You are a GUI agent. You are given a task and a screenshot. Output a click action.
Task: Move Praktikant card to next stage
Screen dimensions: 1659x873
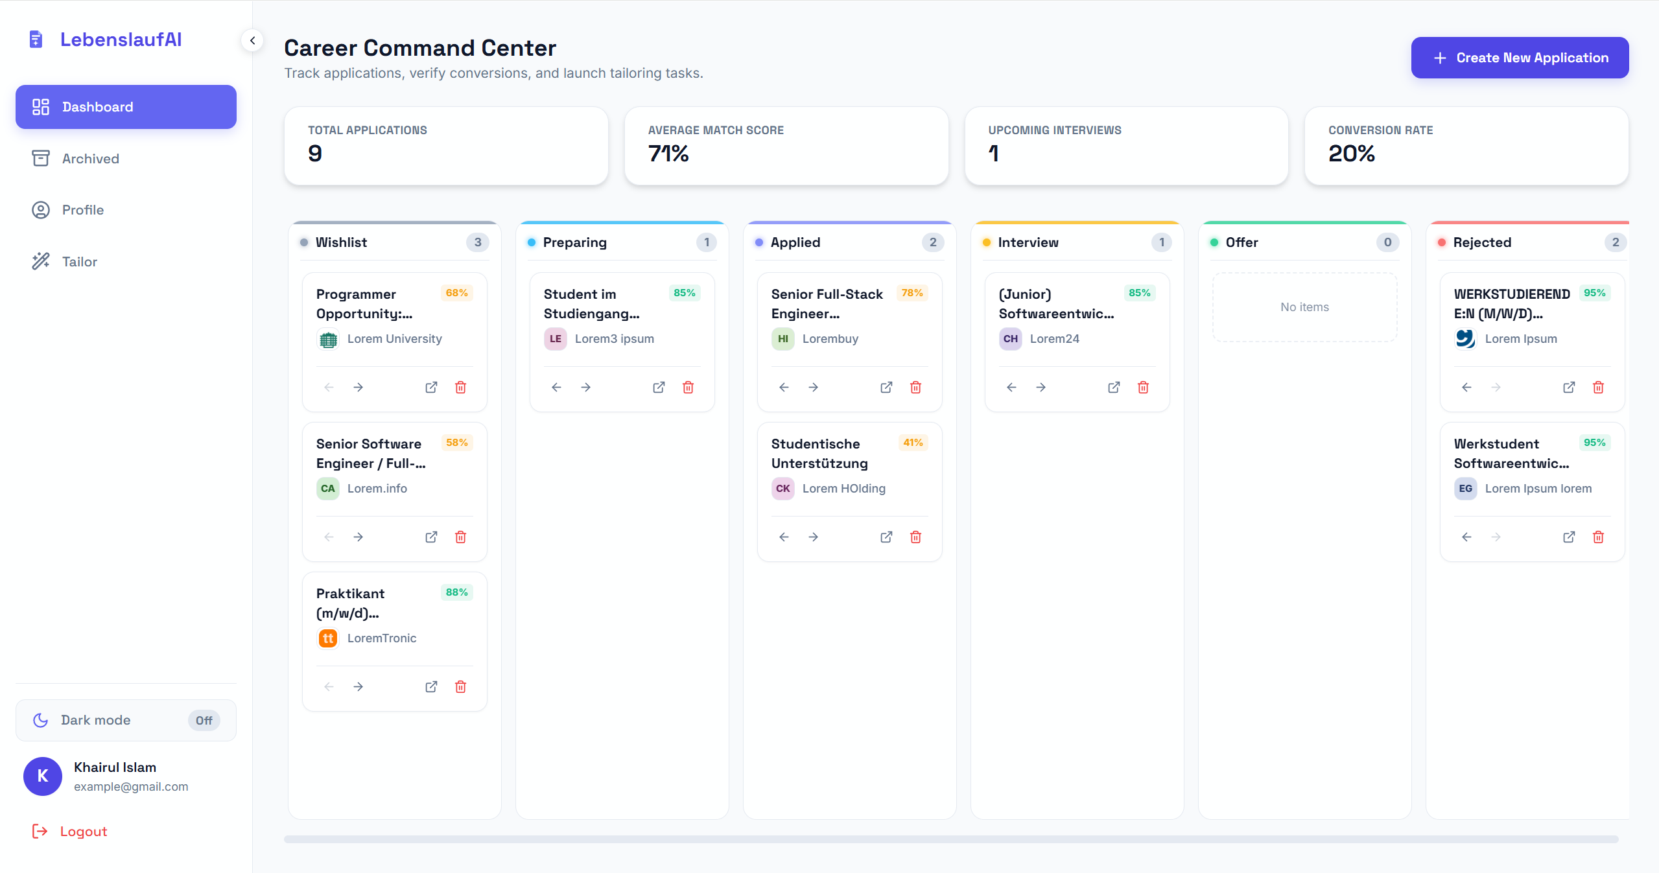[358, 687]
